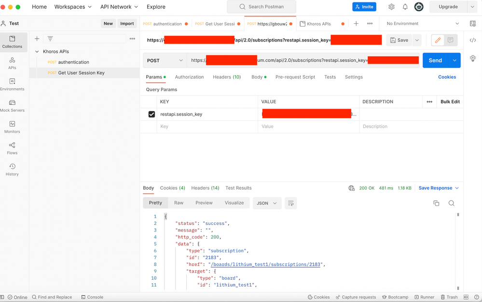Open the collections panel three-dot options
The height and width of the screenshot is (302, 482).
133,39
